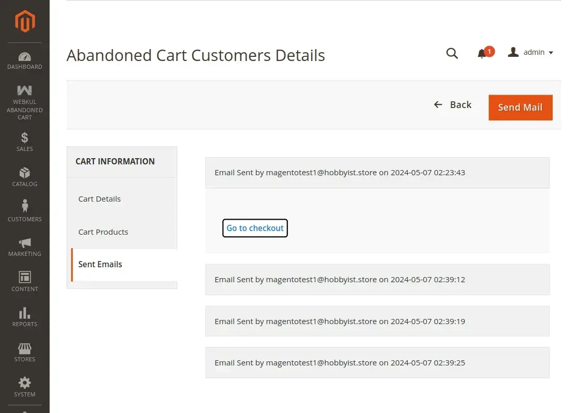
Task: Expand the admin account dropdown
Action: (x=531, y=52)
